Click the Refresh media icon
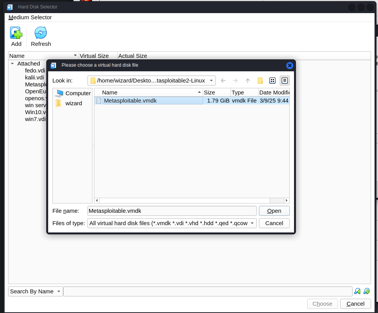The width and height of the screenshot is (378, 313). tap(41, 34)
